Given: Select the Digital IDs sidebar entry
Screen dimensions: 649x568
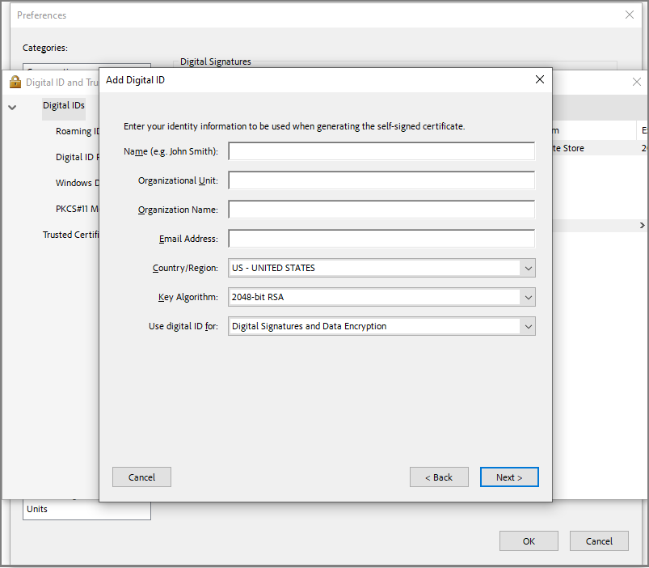Looking at the screenshot, I should tap(63, 105).
